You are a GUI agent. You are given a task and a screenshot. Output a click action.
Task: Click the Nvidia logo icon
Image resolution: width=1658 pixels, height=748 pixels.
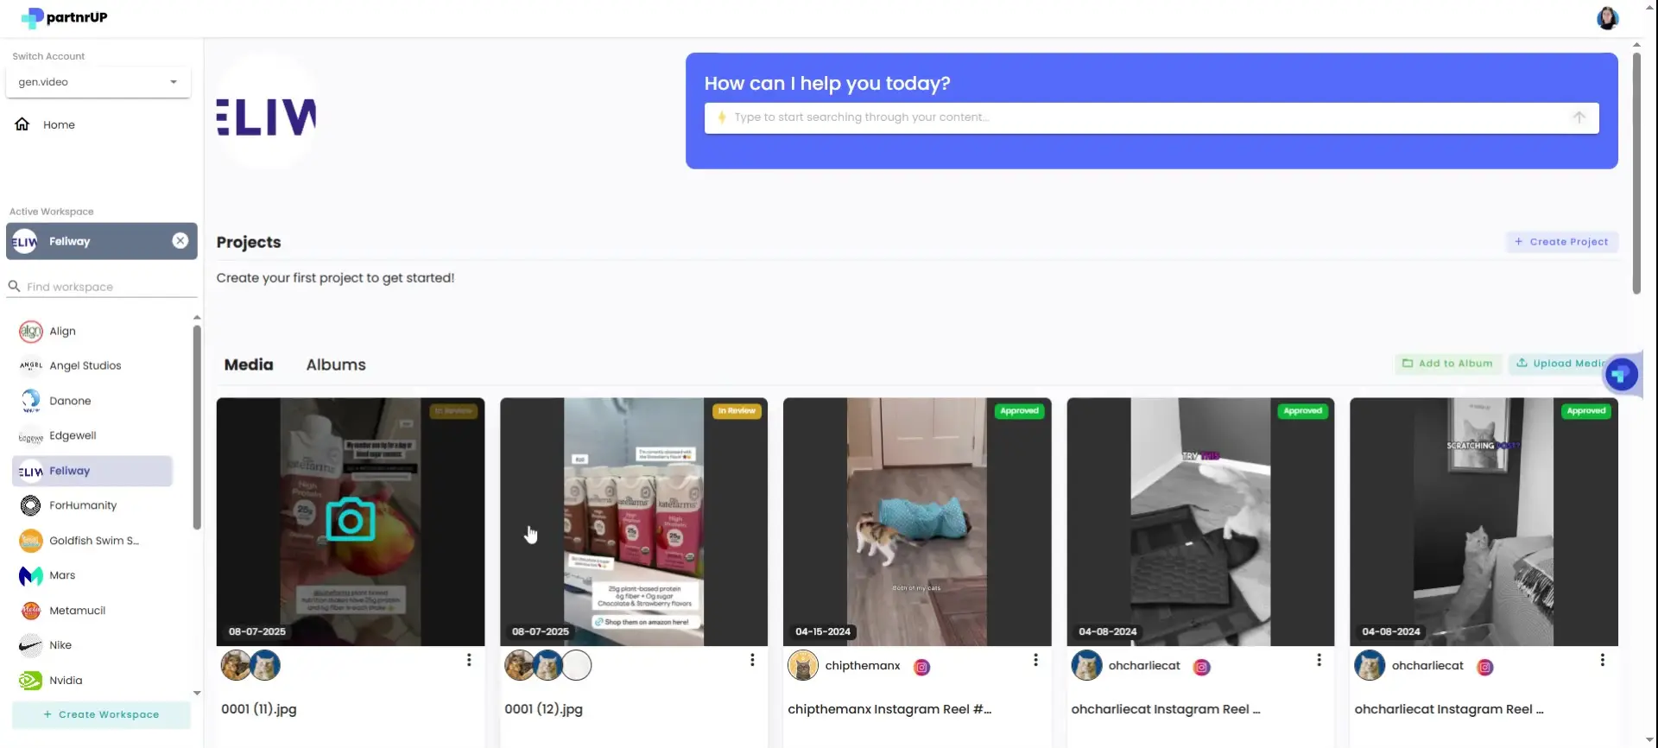pos(30,681)
